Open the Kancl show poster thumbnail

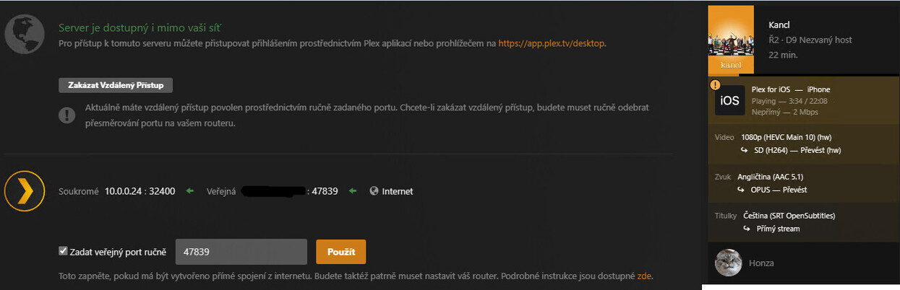731,40
